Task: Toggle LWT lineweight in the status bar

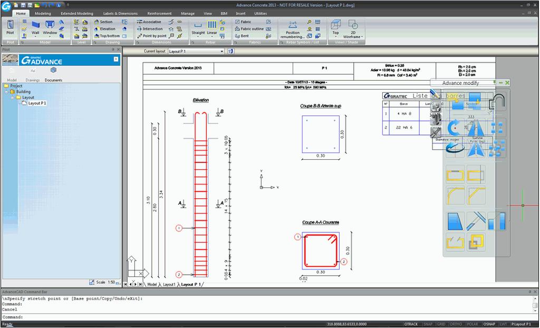Action: tap(504, 324)
